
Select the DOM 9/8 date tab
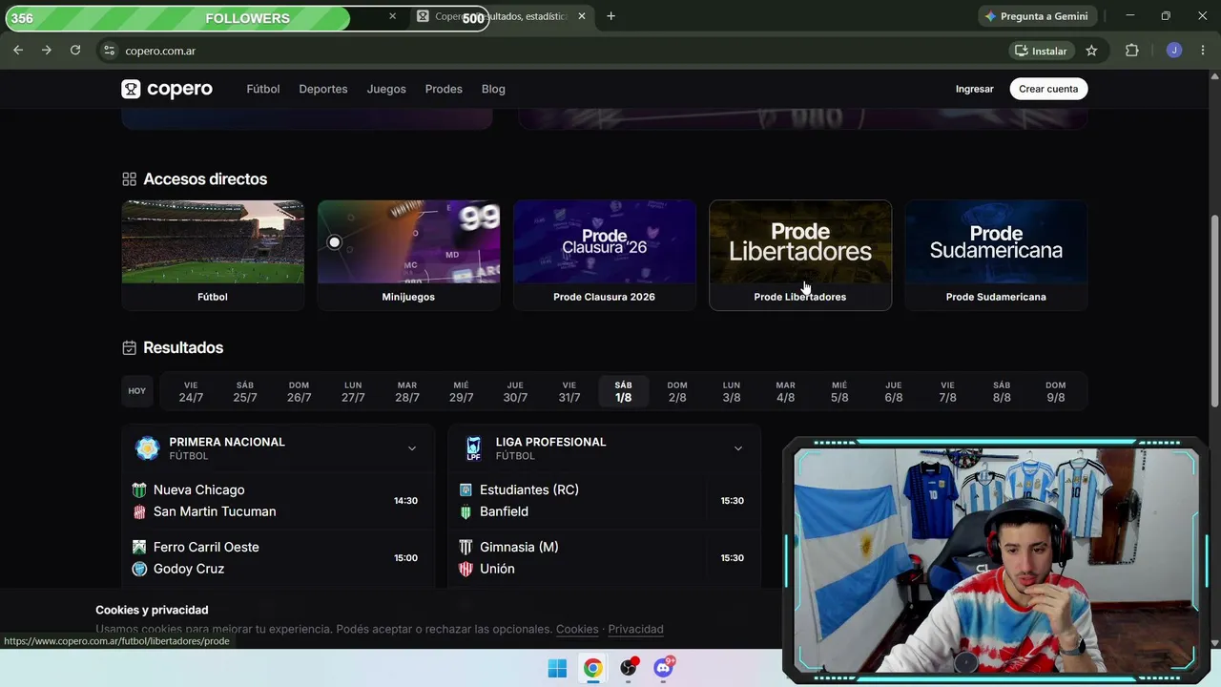pyautogui.click(x=1056, y=391)
